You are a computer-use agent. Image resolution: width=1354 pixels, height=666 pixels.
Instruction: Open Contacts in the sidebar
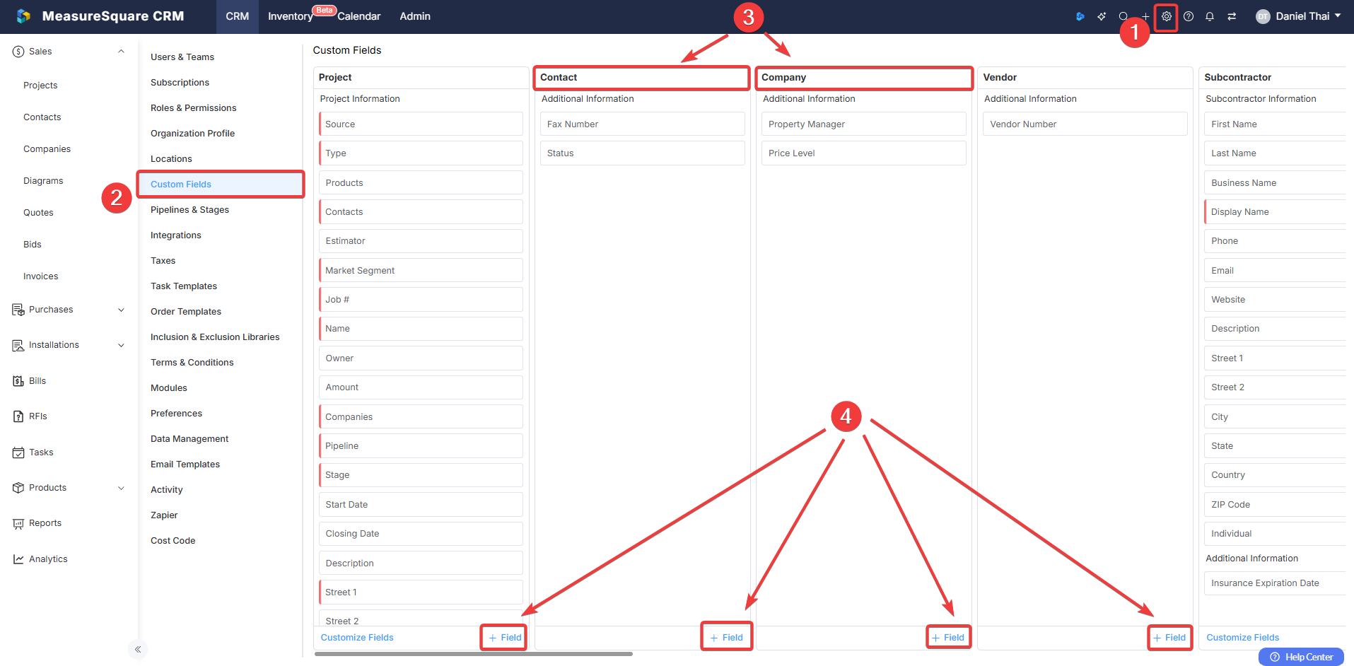click(x=42, y=117)
